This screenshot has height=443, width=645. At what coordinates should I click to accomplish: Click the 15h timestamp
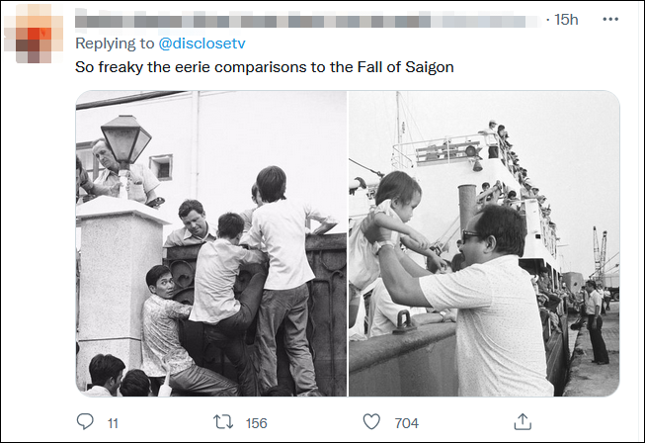tap(567, 19)
